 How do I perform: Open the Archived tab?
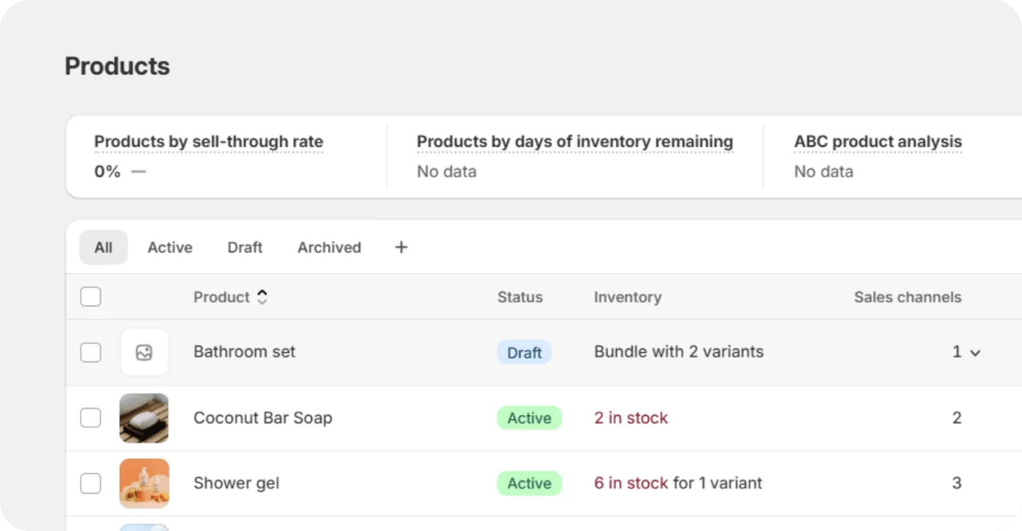328,247
